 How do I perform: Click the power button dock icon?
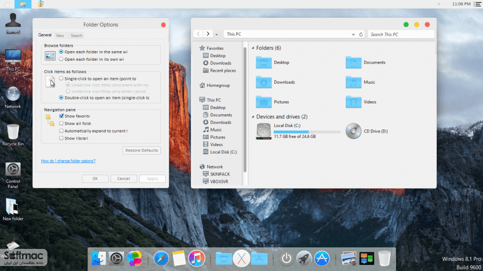(286, 258)
